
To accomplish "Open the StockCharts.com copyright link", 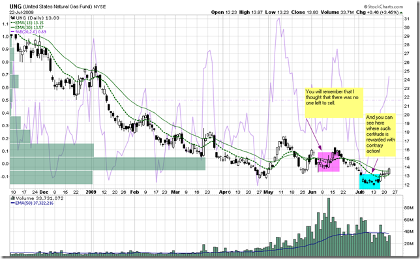I will (x=383, y=7).
